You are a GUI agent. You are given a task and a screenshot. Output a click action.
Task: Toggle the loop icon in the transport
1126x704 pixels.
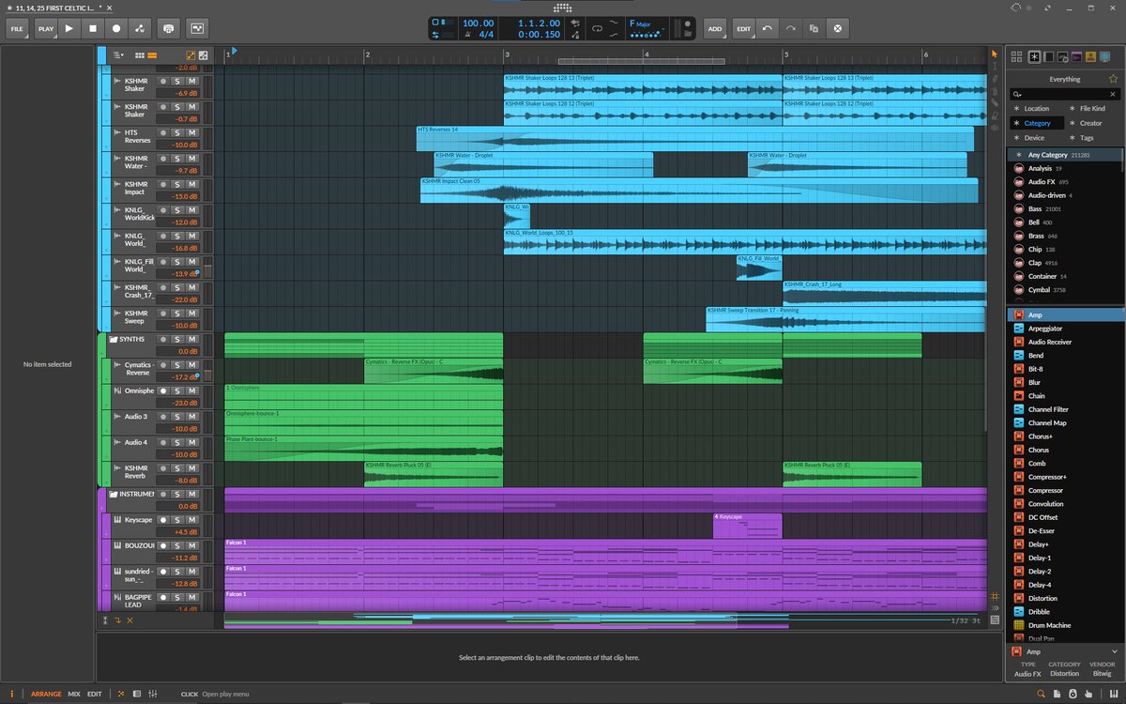click(x=595, y=28)
